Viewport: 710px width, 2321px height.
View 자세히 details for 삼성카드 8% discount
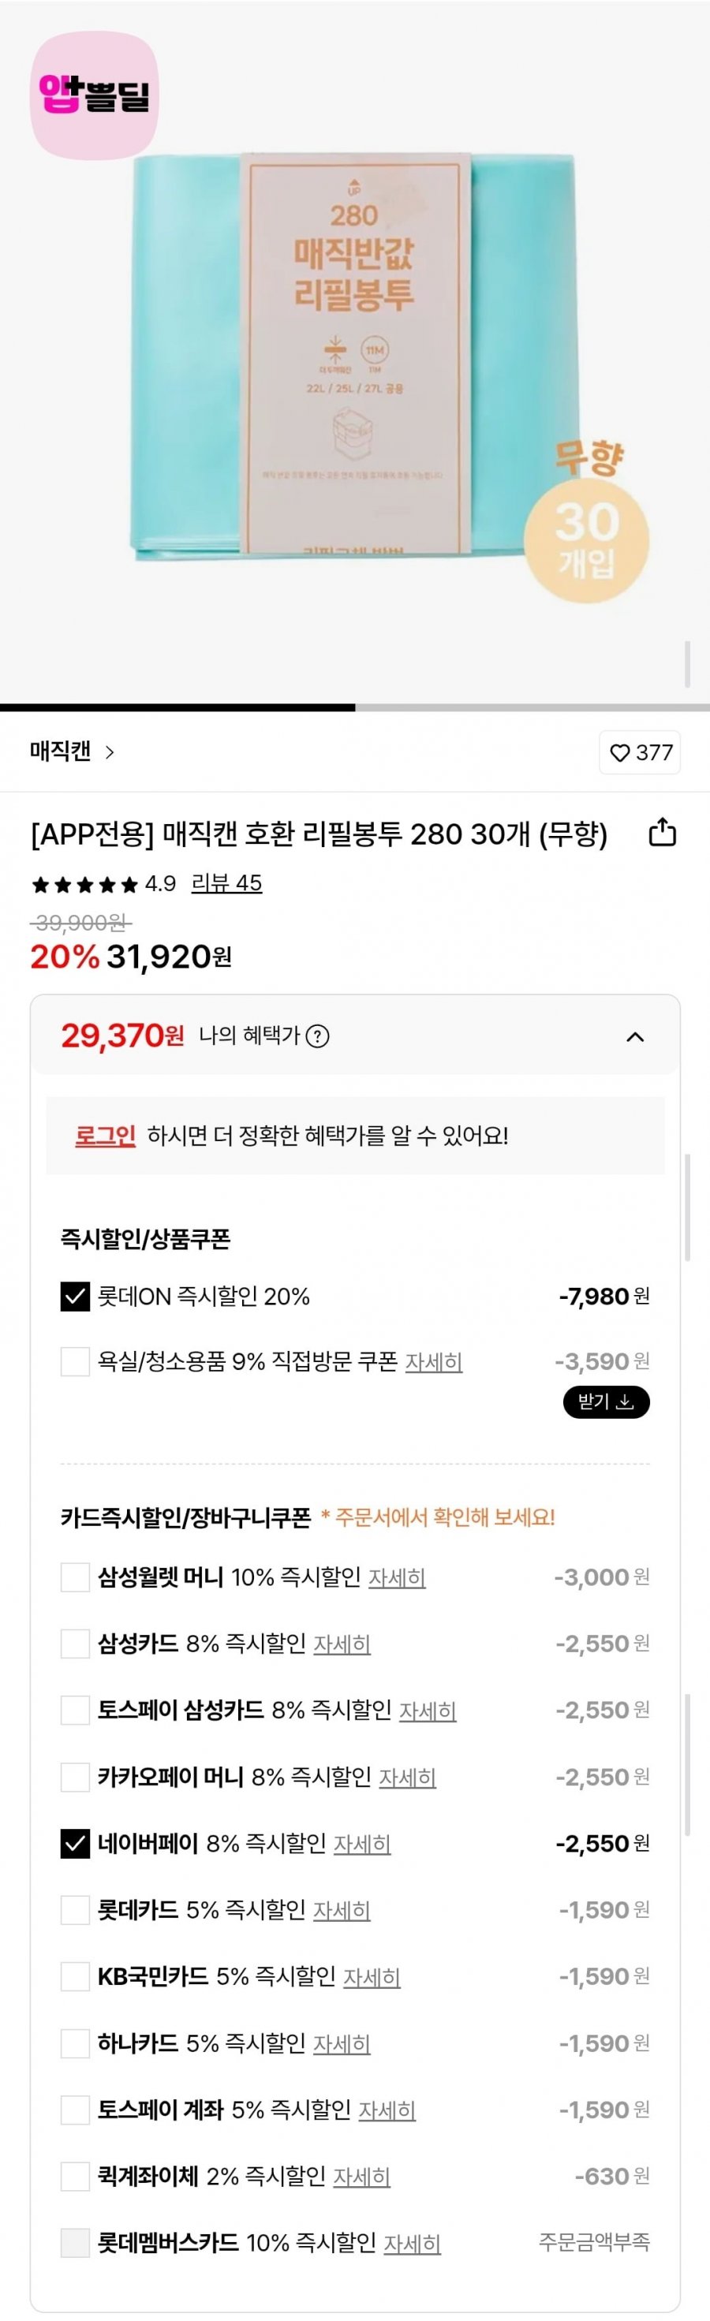(x=342, y=1644)
